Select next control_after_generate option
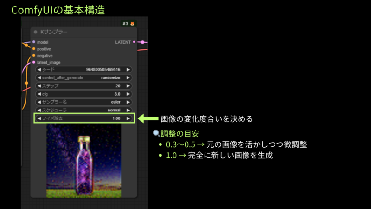 128,78
